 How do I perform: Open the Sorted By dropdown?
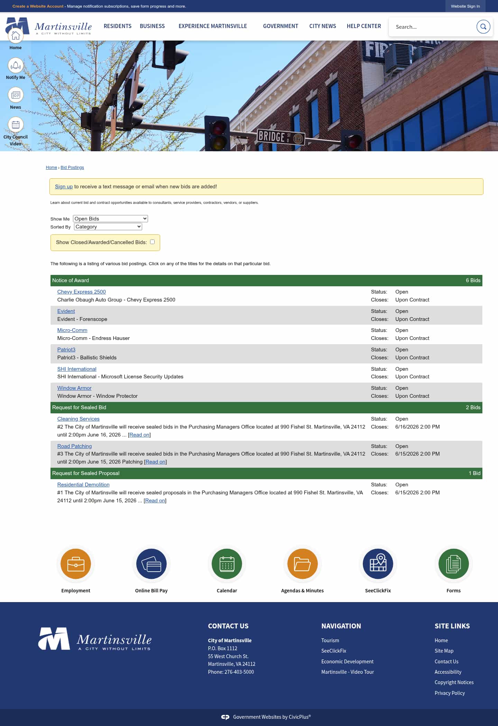(x=108, y=226)
